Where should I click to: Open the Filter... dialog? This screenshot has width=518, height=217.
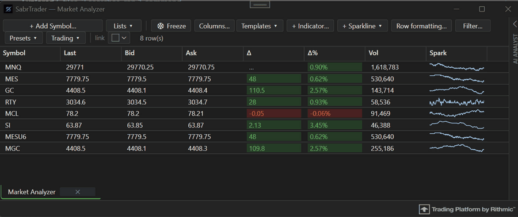coord(473,26)
